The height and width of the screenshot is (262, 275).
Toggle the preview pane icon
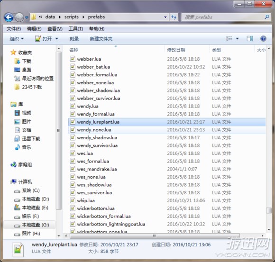pos(250,38)
